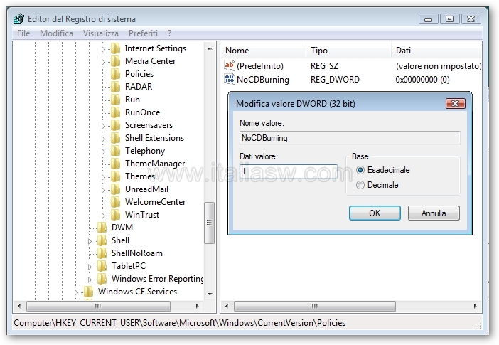Open the Modifica menu
Viewport: 499px width, 345px height.
(x=56, y=33)
